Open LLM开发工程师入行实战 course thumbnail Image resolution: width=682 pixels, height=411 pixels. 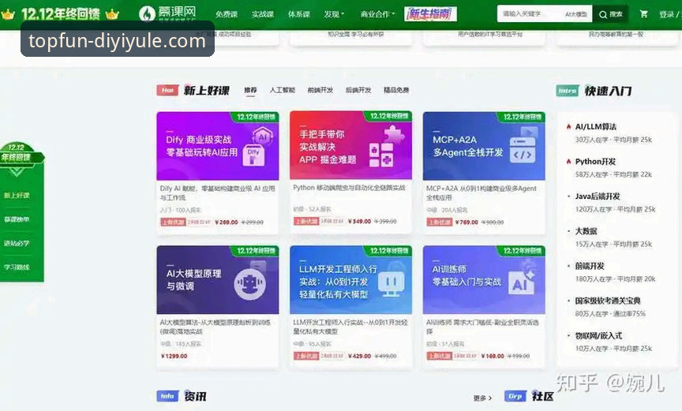point(350,279)
